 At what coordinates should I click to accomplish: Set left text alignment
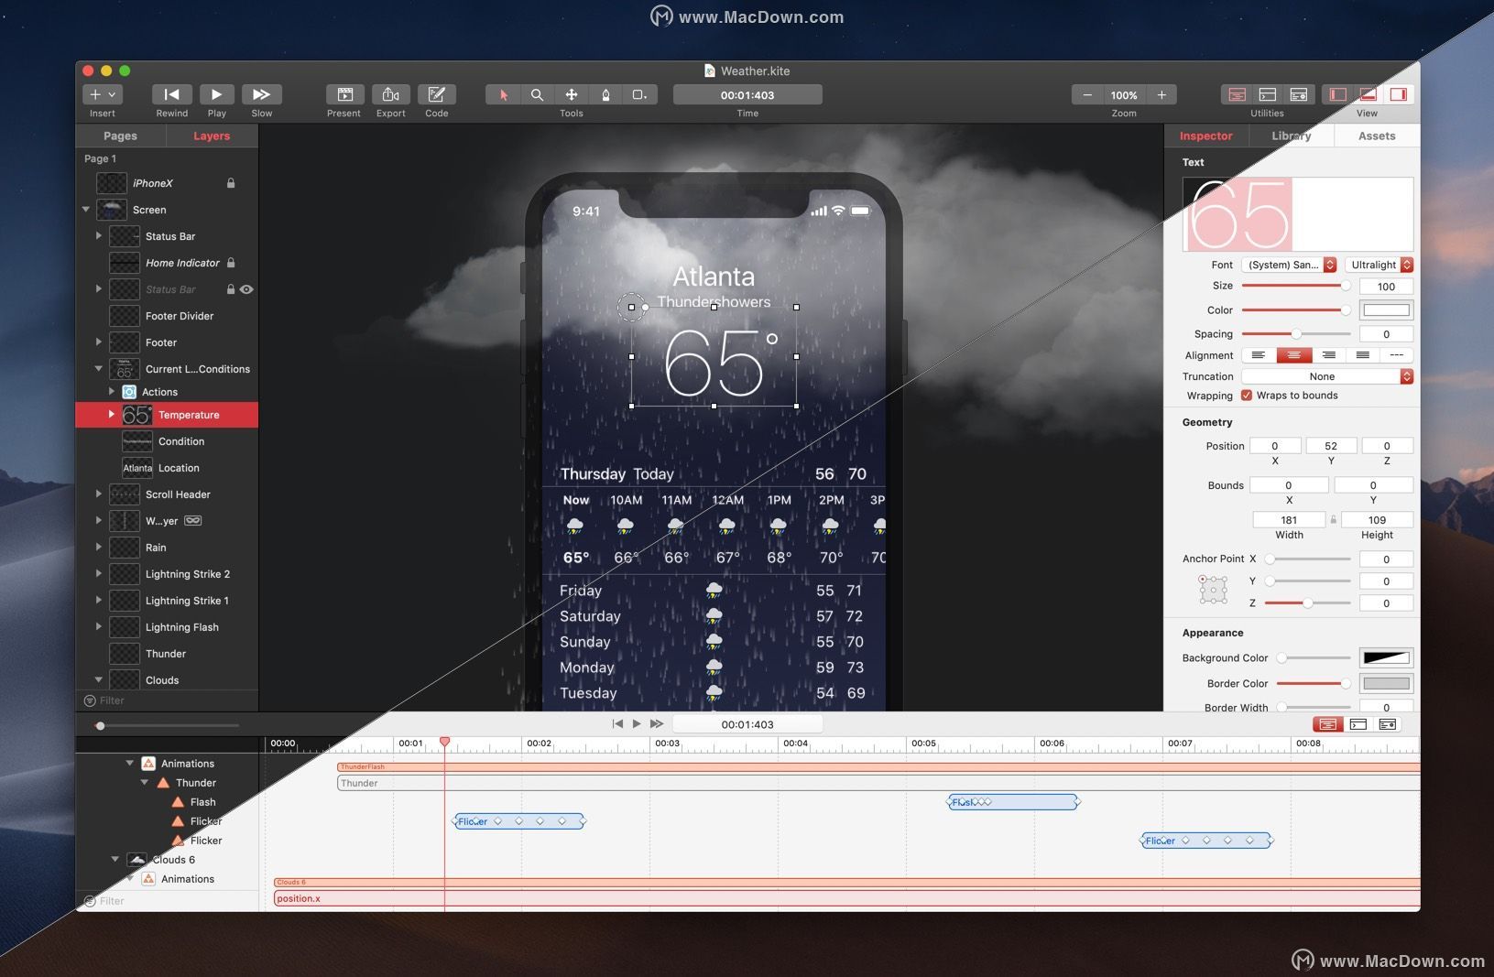(x=1259, y=355)
